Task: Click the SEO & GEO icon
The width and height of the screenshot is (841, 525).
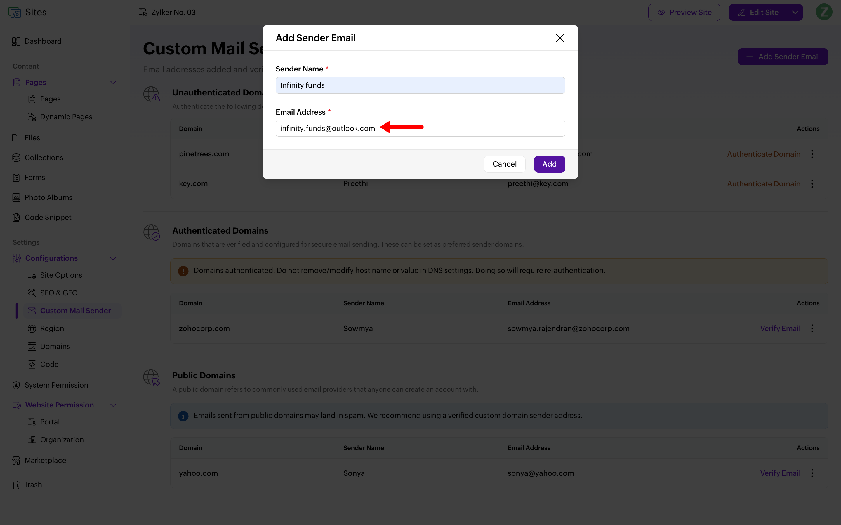Action: (x=32, y=293)
